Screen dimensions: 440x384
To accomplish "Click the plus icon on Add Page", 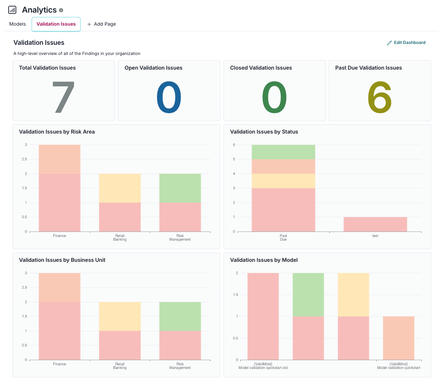I will 89,24.
